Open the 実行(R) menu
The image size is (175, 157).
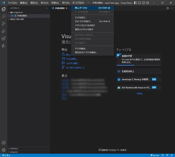tap(66, 3)
